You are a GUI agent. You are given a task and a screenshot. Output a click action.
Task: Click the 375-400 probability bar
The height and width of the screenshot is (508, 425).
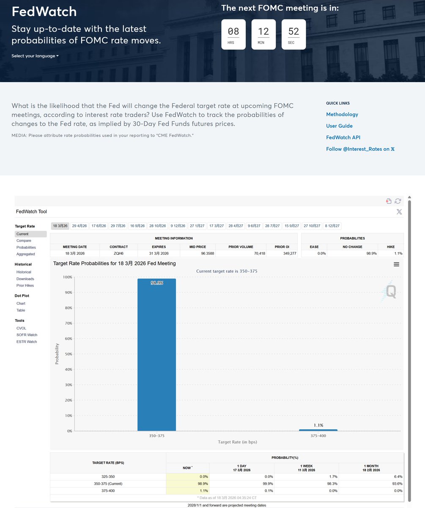[x=318, y=430]
